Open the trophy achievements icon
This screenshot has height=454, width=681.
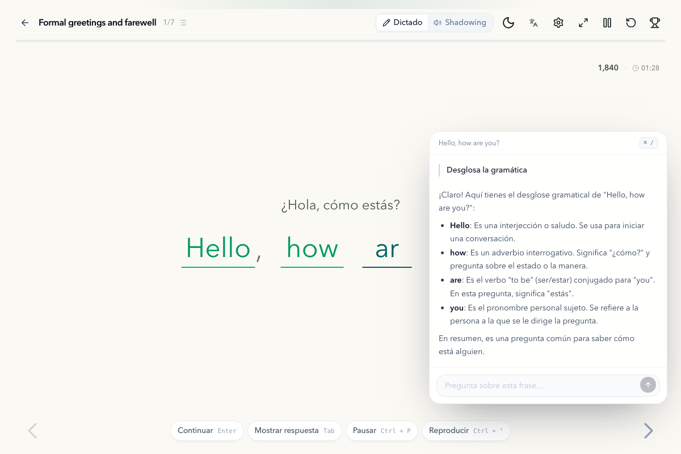[x=655, y=23]
